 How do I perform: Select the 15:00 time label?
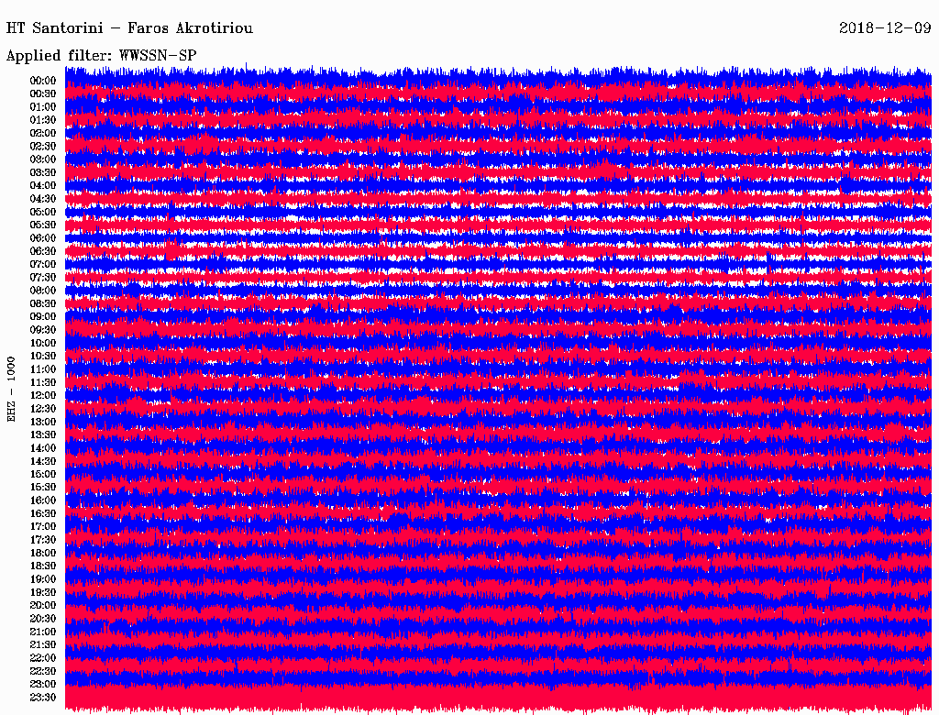click(x=43, y=474)
